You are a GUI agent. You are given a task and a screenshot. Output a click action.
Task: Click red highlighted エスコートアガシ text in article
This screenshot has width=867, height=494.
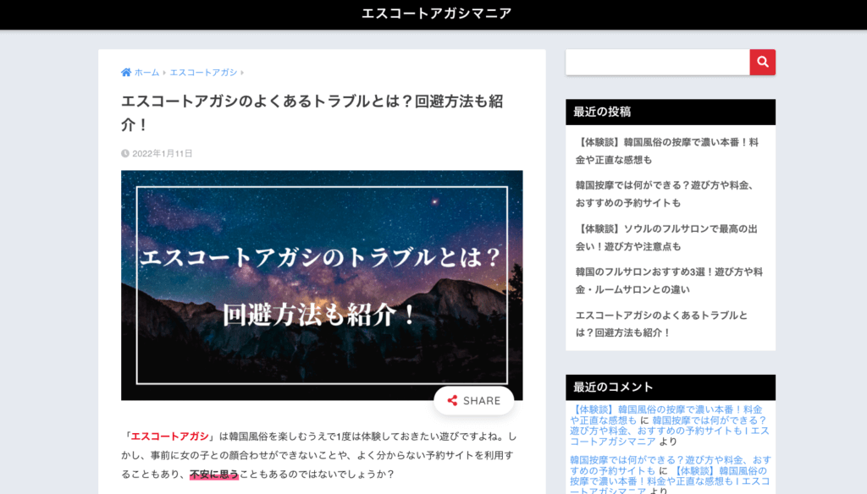169,436
